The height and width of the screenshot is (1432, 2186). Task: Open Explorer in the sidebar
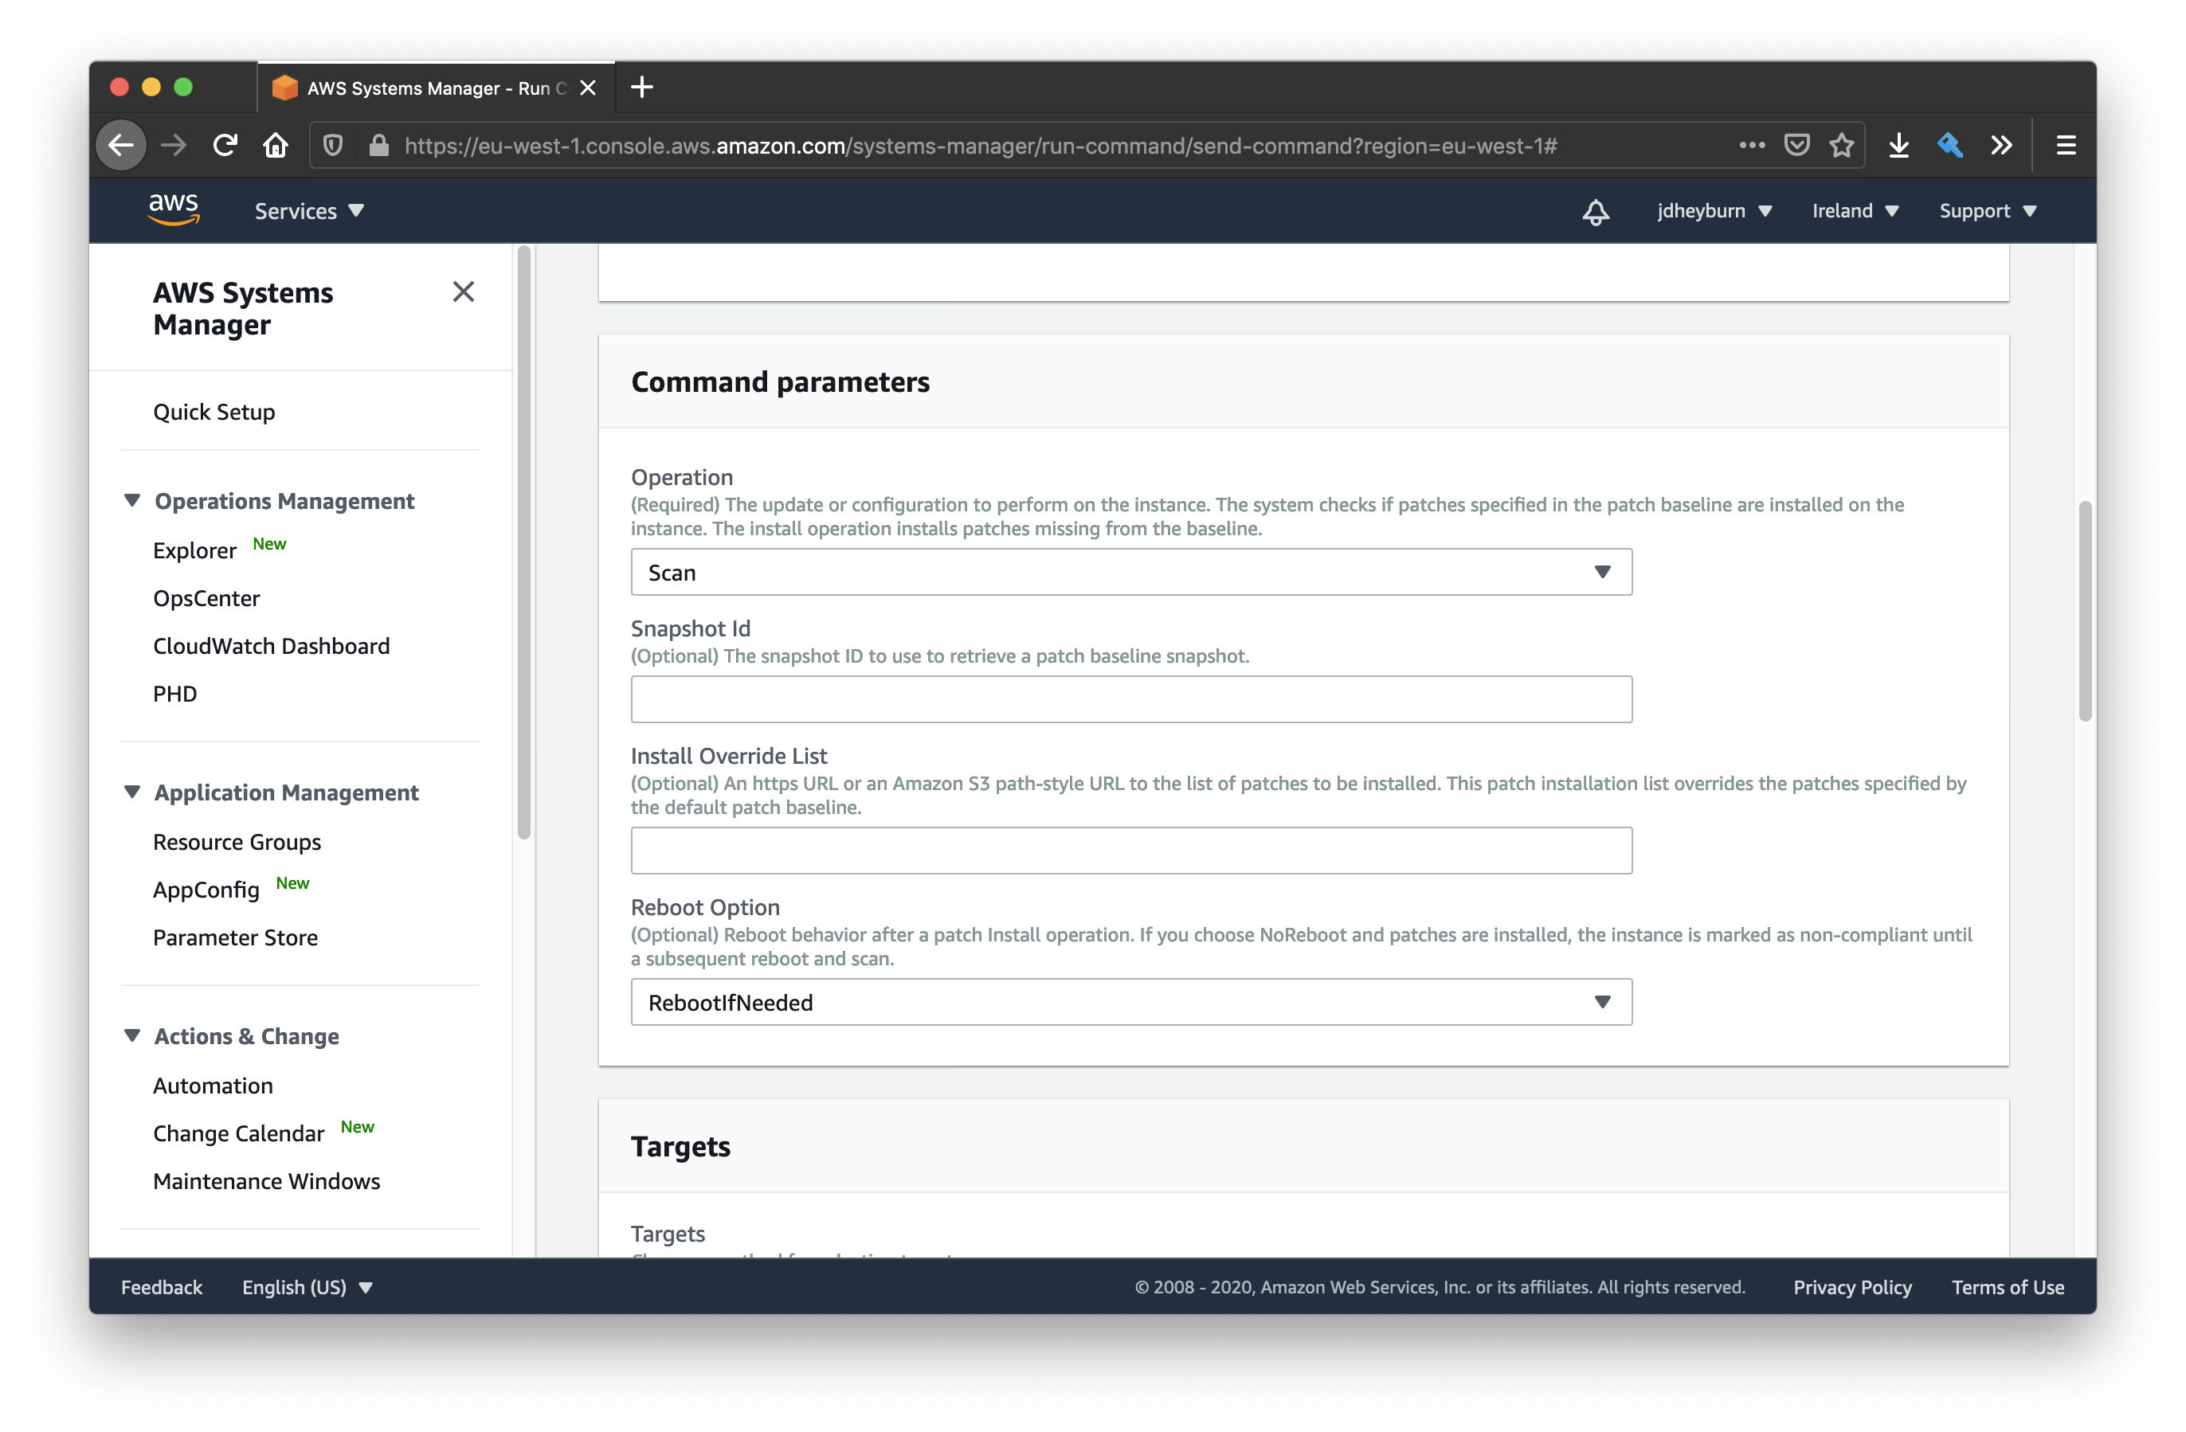[194, 550]
